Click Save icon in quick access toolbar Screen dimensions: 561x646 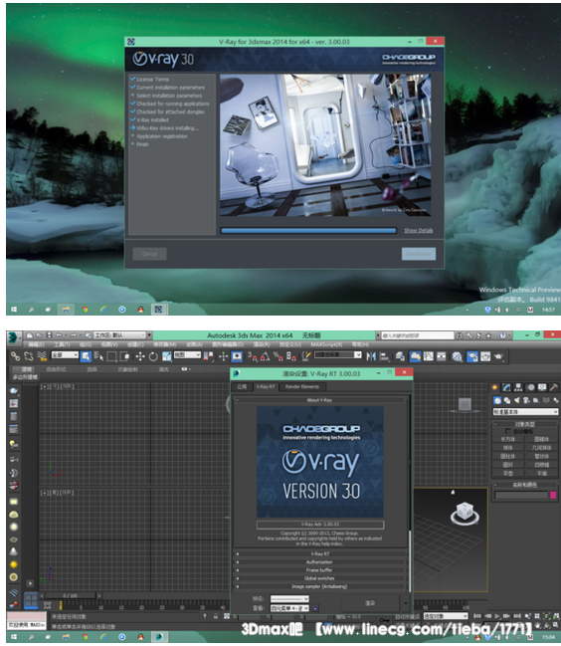coord(49,335)
